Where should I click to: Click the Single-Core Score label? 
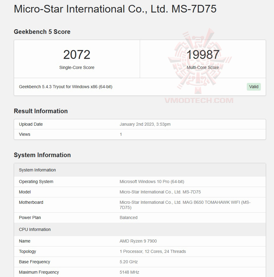click(x=77, y=67)
